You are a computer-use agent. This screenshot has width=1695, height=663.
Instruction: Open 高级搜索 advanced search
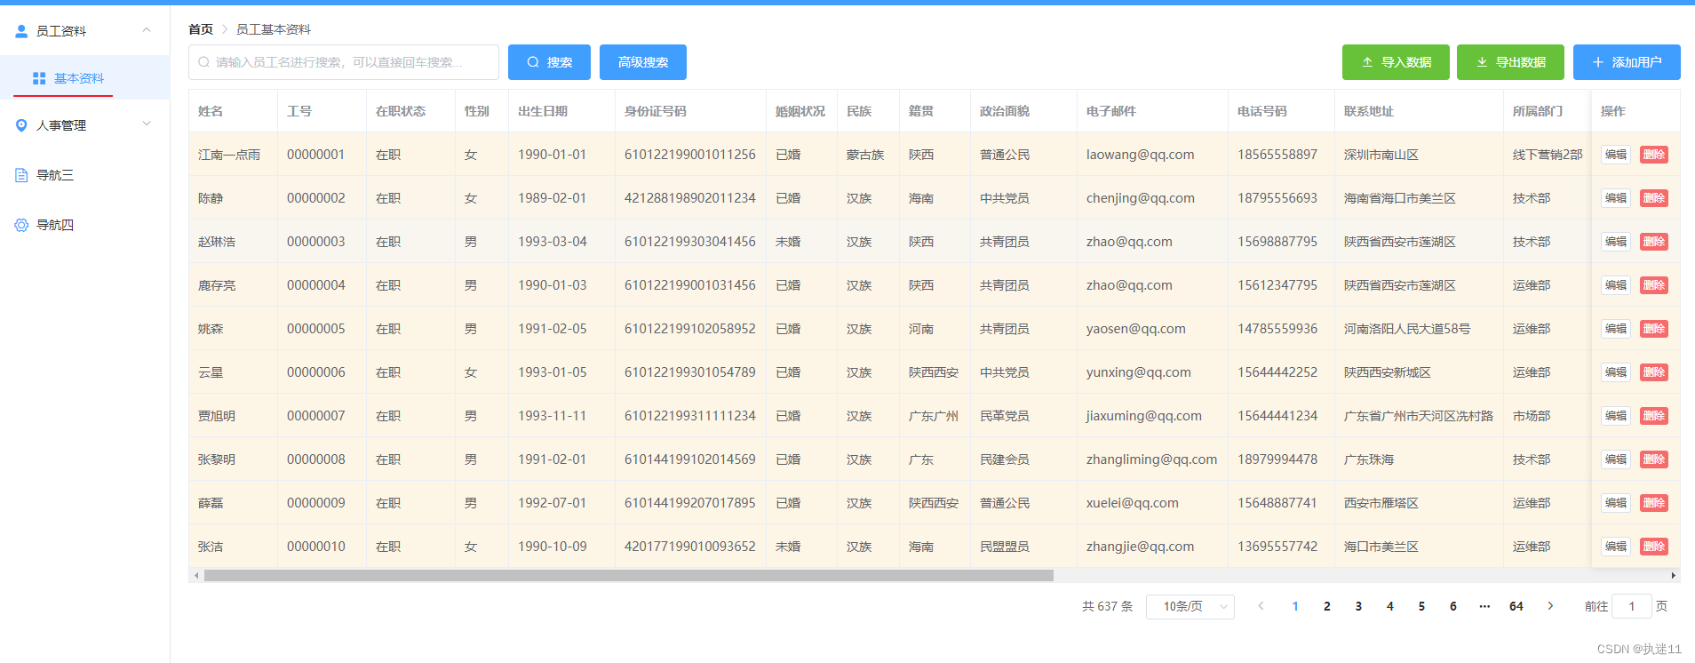(643, 62)
